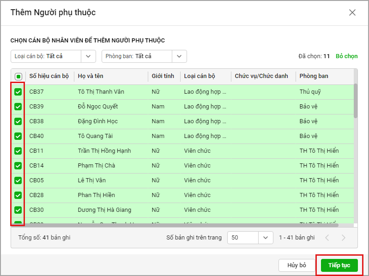Click the Tiếp tục button
This screenshot has height=276, width=369.
339,265
